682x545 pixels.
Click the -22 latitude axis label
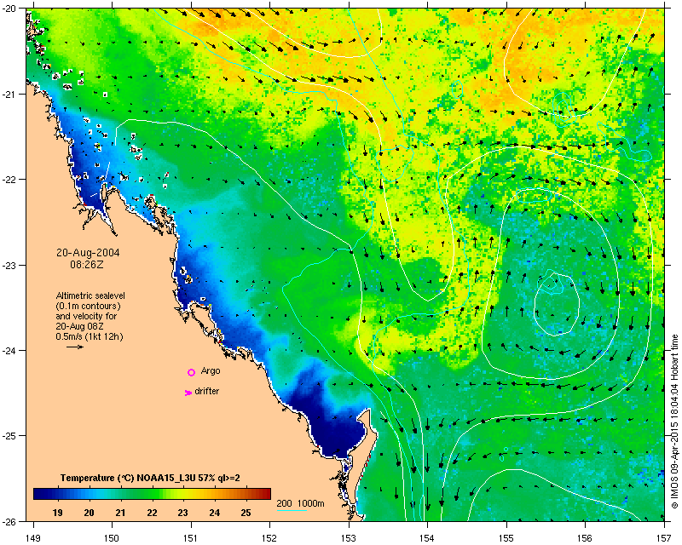click(x=9, y=180)
